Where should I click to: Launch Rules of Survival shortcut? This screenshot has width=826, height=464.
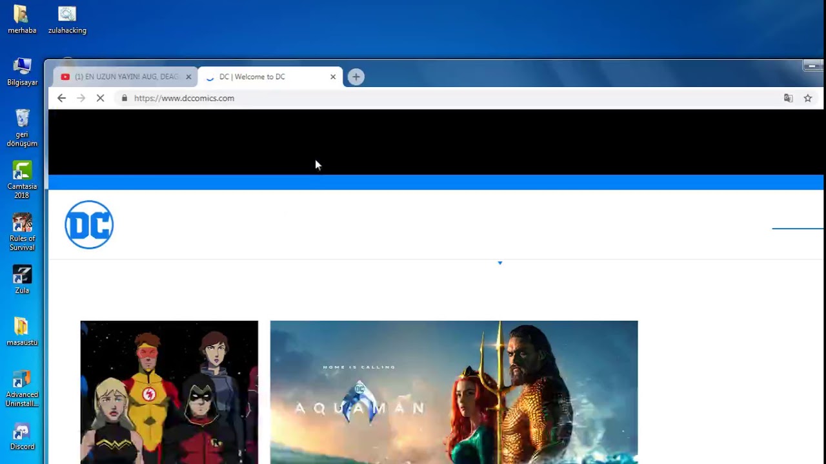click(x=22, y=232)
